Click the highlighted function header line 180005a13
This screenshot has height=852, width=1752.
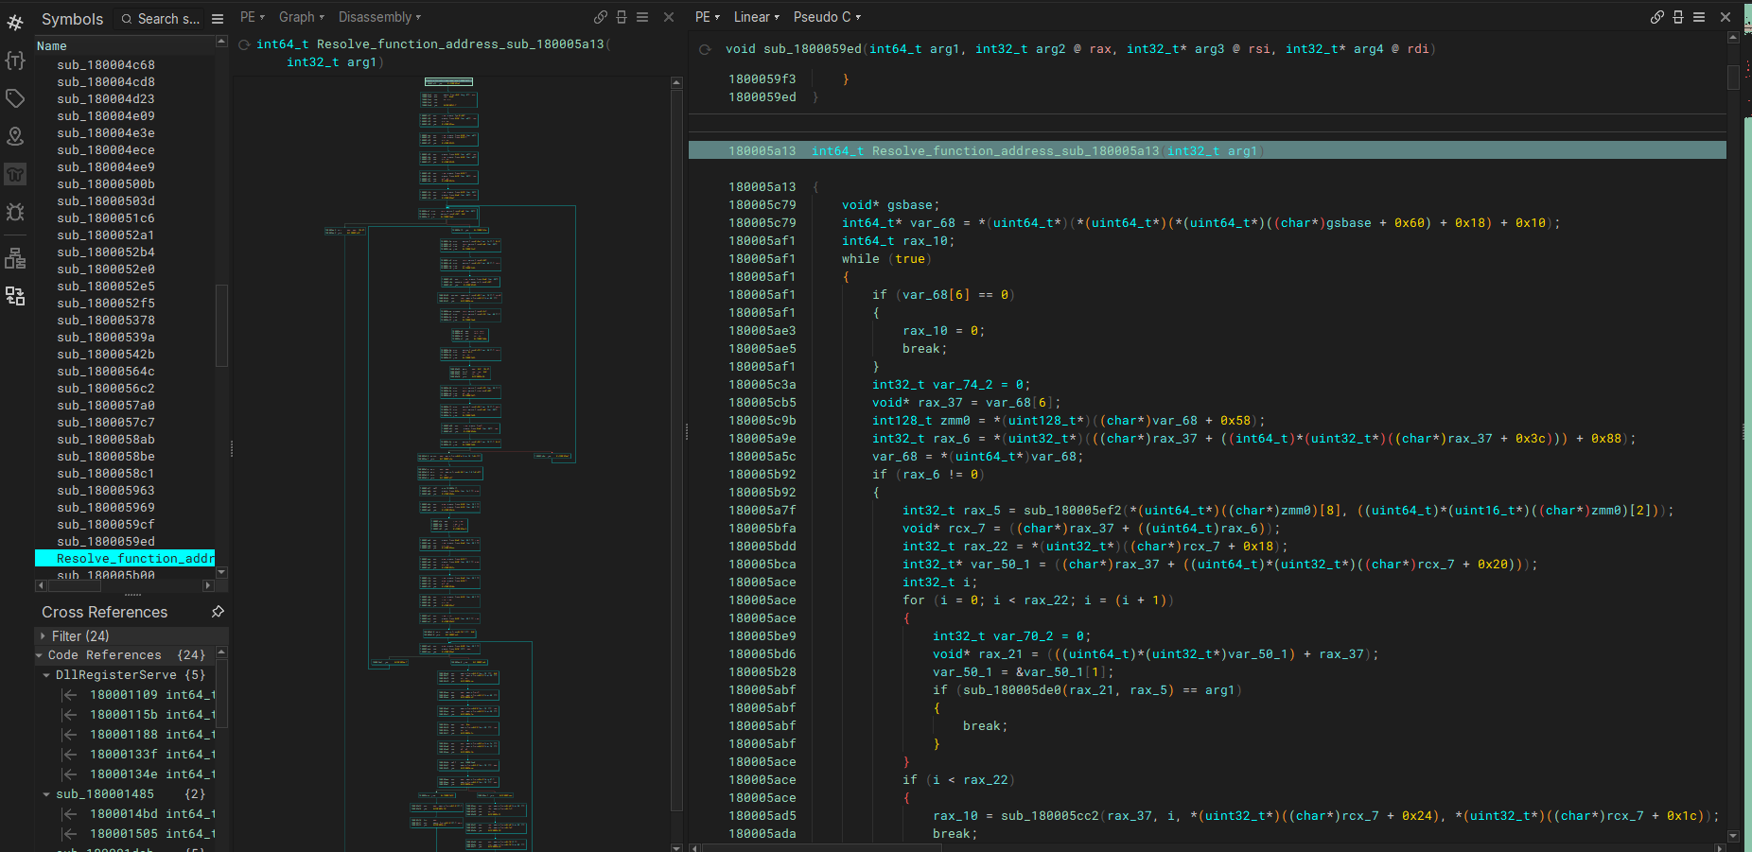pos(1207,150)
